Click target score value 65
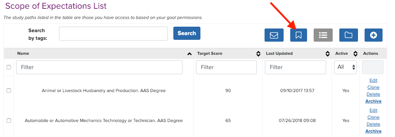This screenshot has width=395, height=137. (x=228, y=121)
